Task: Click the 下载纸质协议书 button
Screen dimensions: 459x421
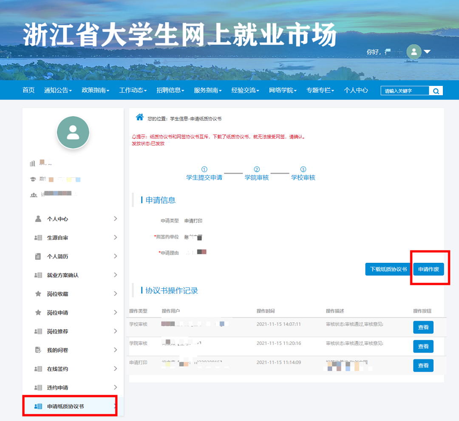Action: (388, 269)
